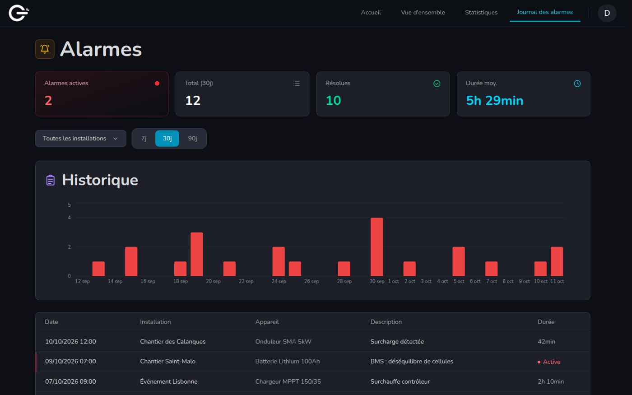Click the date 09/10/2026 07:00
Screen dimensions: 632x395
click(70, 362)
